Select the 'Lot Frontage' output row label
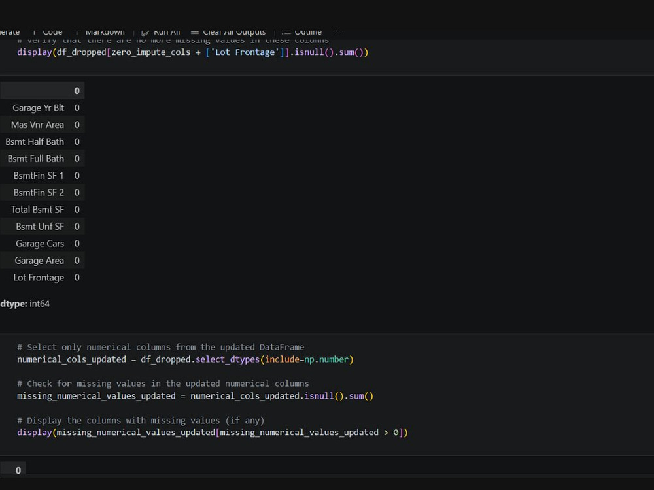 [x=39, y=278]
